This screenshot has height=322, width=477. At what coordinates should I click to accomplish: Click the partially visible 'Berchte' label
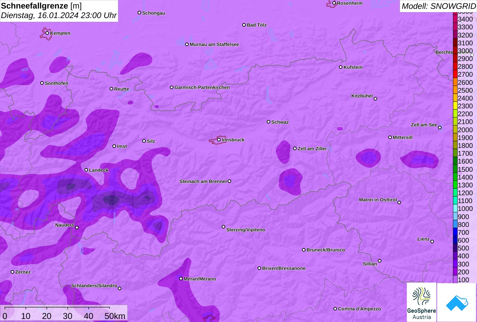tap(444, 52)
